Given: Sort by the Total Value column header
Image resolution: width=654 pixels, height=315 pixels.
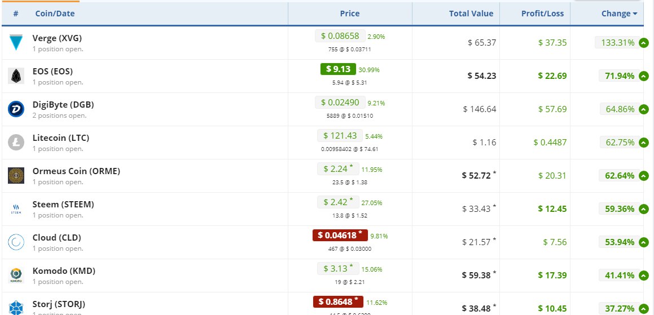Looking at the screenshot, I should [x=471, y=14].
